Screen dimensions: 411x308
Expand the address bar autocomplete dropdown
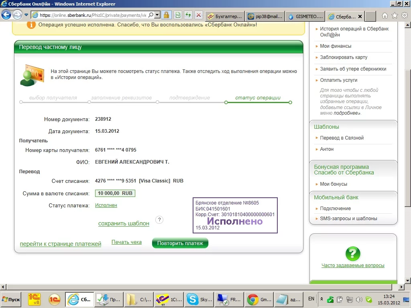click(157, 15)
